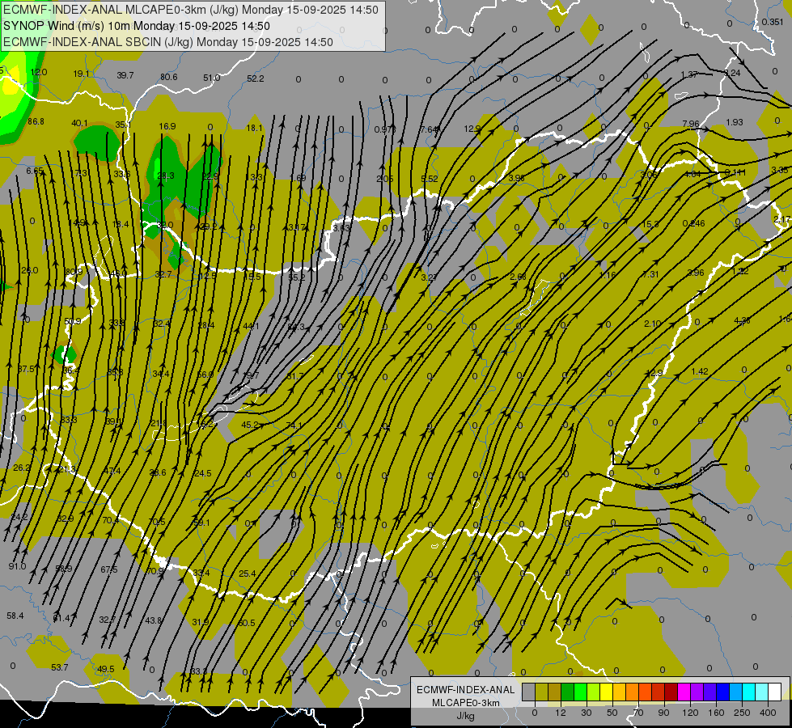Pick the dark green legend swatch
Image resolution: width=792 pixels, height=728 pixels.
(x=567, y=692)
